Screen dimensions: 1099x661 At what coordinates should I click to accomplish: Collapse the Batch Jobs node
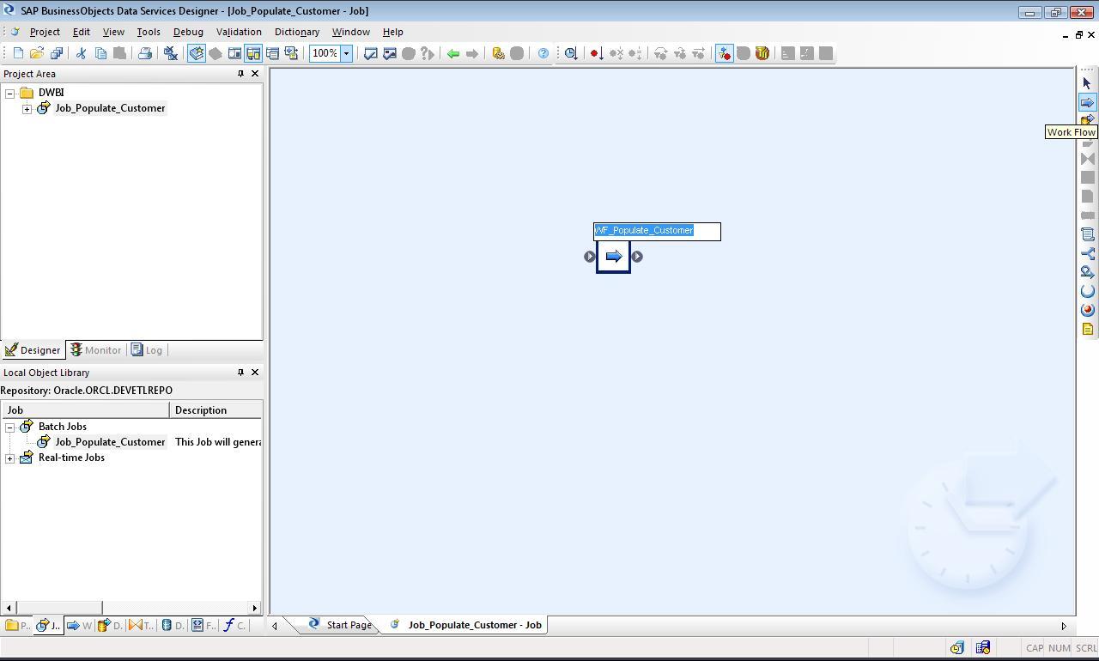click(x=10, y=427)
